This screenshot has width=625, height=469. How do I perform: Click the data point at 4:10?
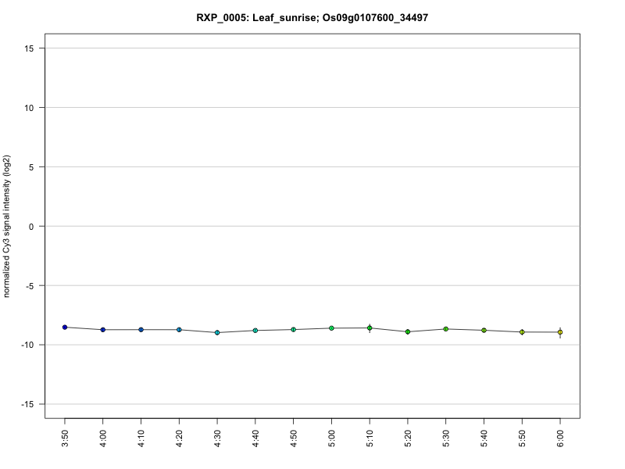tap(141, 330)
